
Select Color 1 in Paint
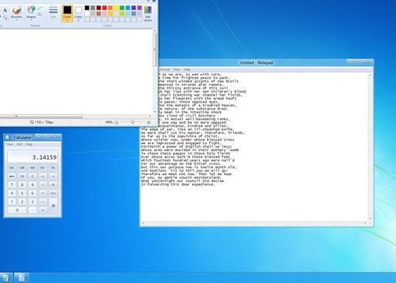click(67, 13)
